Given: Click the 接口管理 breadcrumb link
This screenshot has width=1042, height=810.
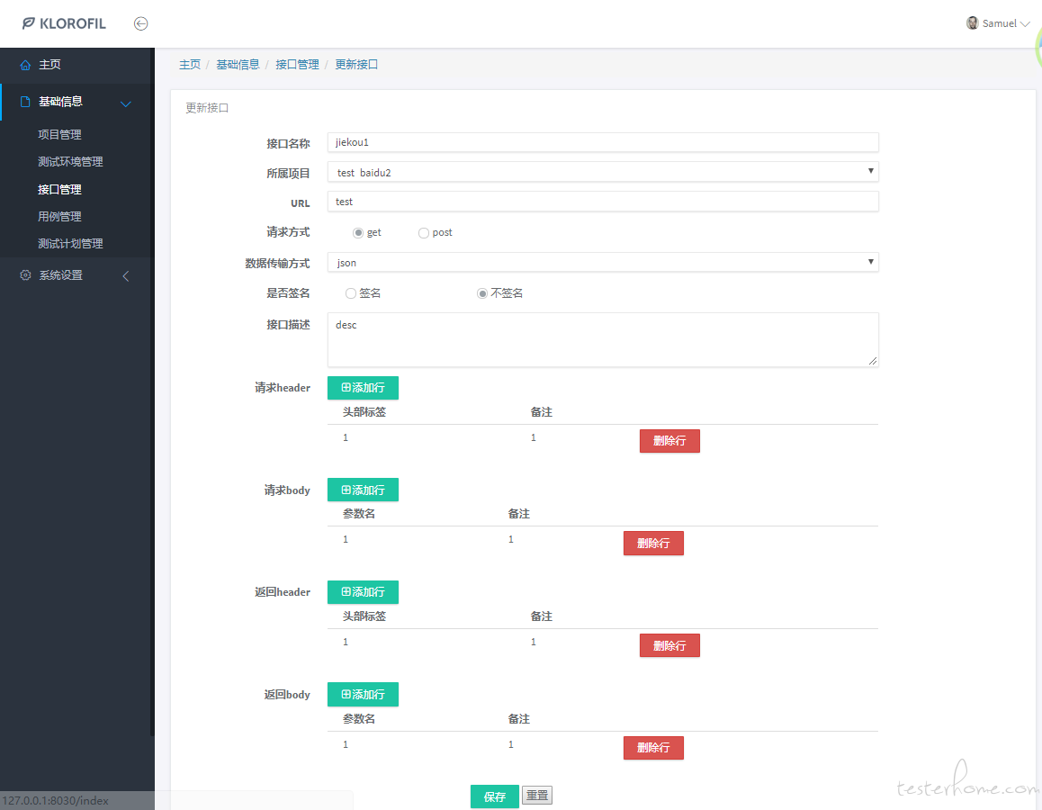Looking at the screenshot, I should point(297,65).
